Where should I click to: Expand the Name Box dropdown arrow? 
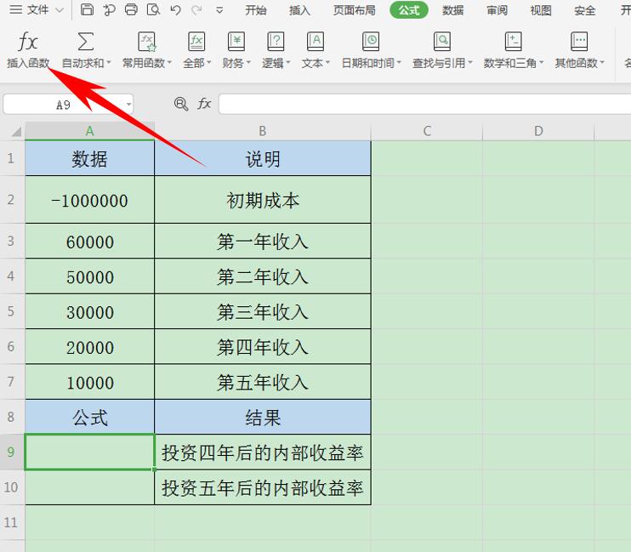128,105
